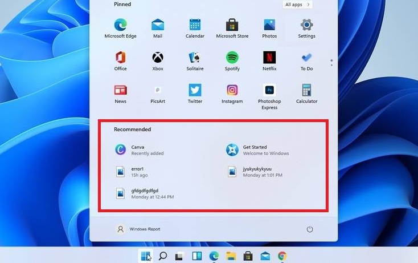The image size is (418, 263).
Task: Open Edge from the taskbar
Action: coord(214,256)
